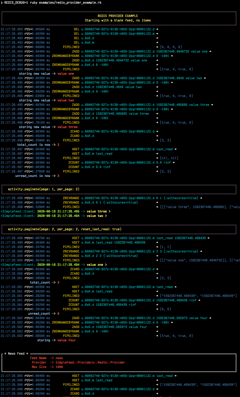Click the 'rtt=0.40600 ms' value
The image size is (240, 397).
[37, 385]
